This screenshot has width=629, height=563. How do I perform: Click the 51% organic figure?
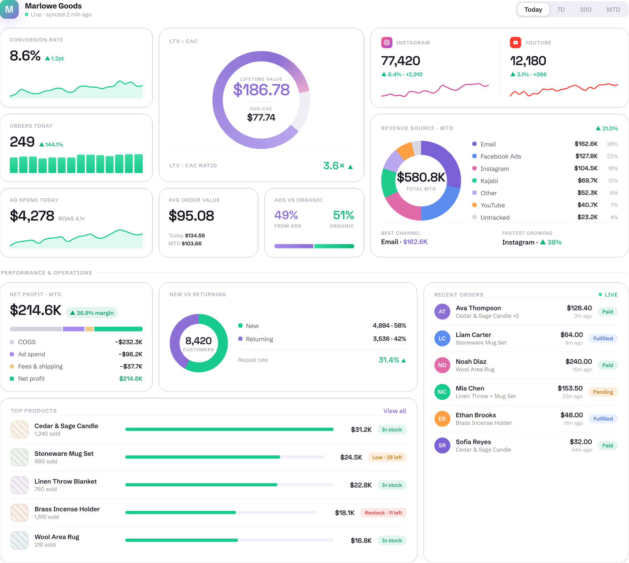(x=343, y=215)
